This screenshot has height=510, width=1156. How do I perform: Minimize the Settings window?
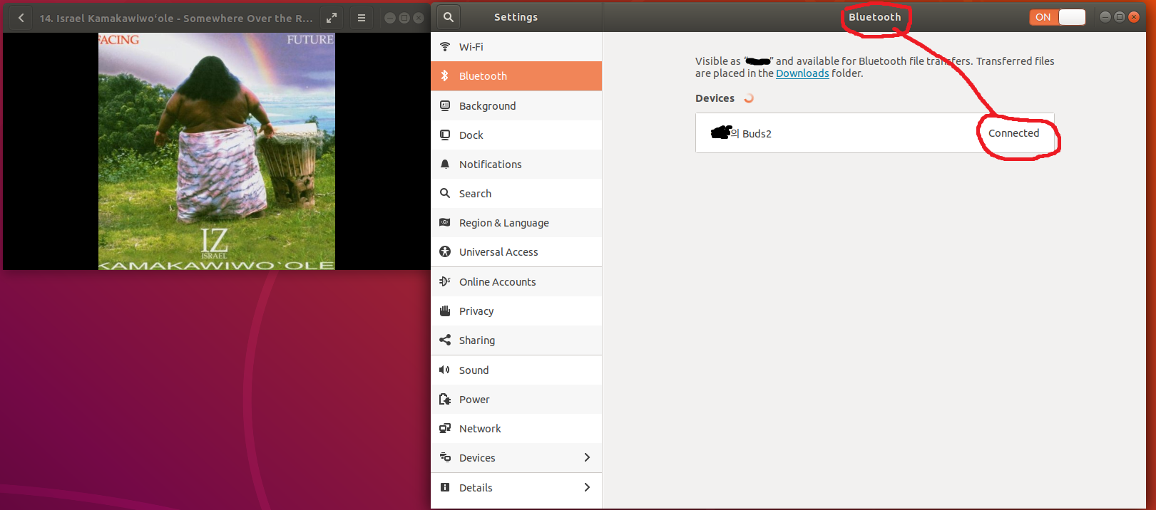(x=1105, y=17)
